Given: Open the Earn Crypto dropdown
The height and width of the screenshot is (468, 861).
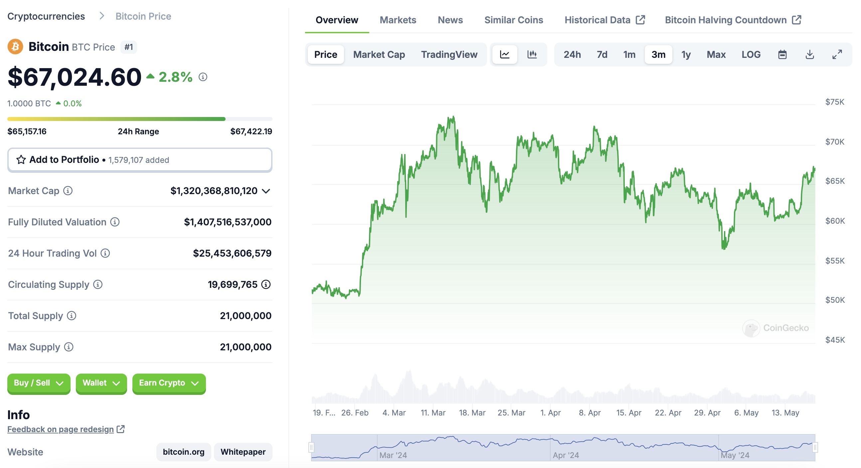Looking at the screenshot, I should 169,383.
